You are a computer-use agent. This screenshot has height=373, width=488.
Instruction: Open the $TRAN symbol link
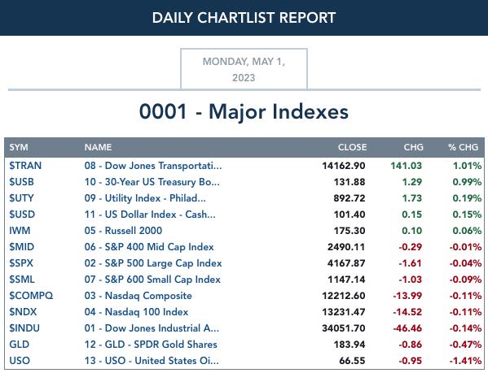pos(25,166)
